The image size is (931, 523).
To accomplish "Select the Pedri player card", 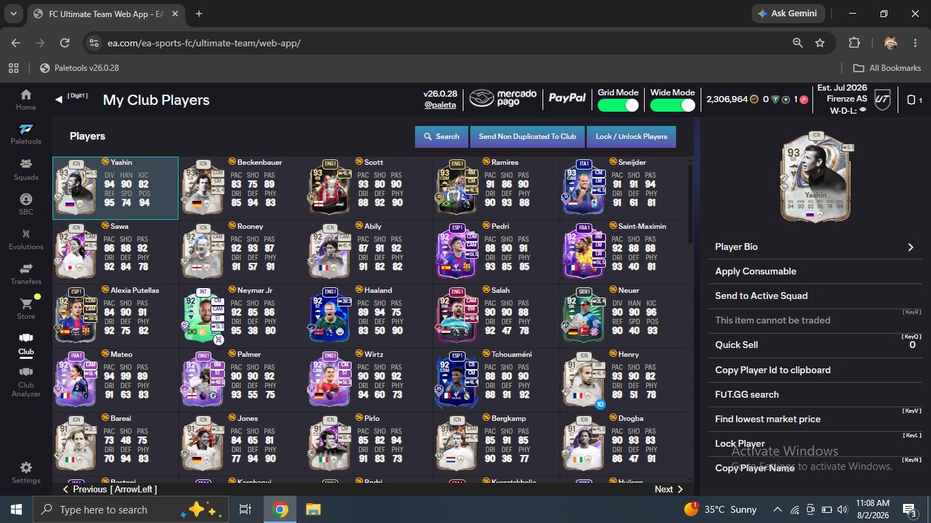I will pyautogui.click(x=496, y=252).
